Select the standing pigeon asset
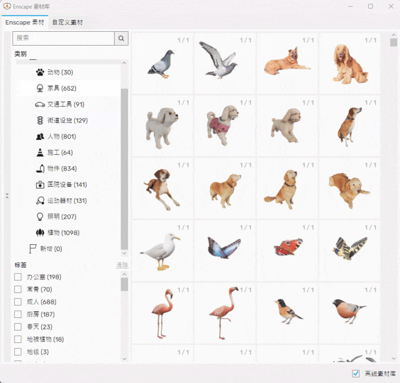This screenshot has height=383, width=400. coord(162,63)
